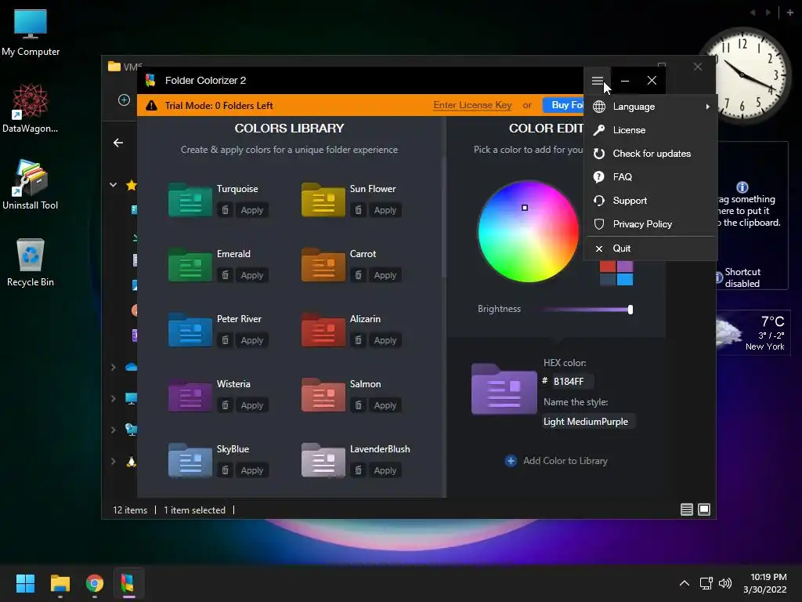Open the Recycle Bin desktop icon

pos(31,262)
